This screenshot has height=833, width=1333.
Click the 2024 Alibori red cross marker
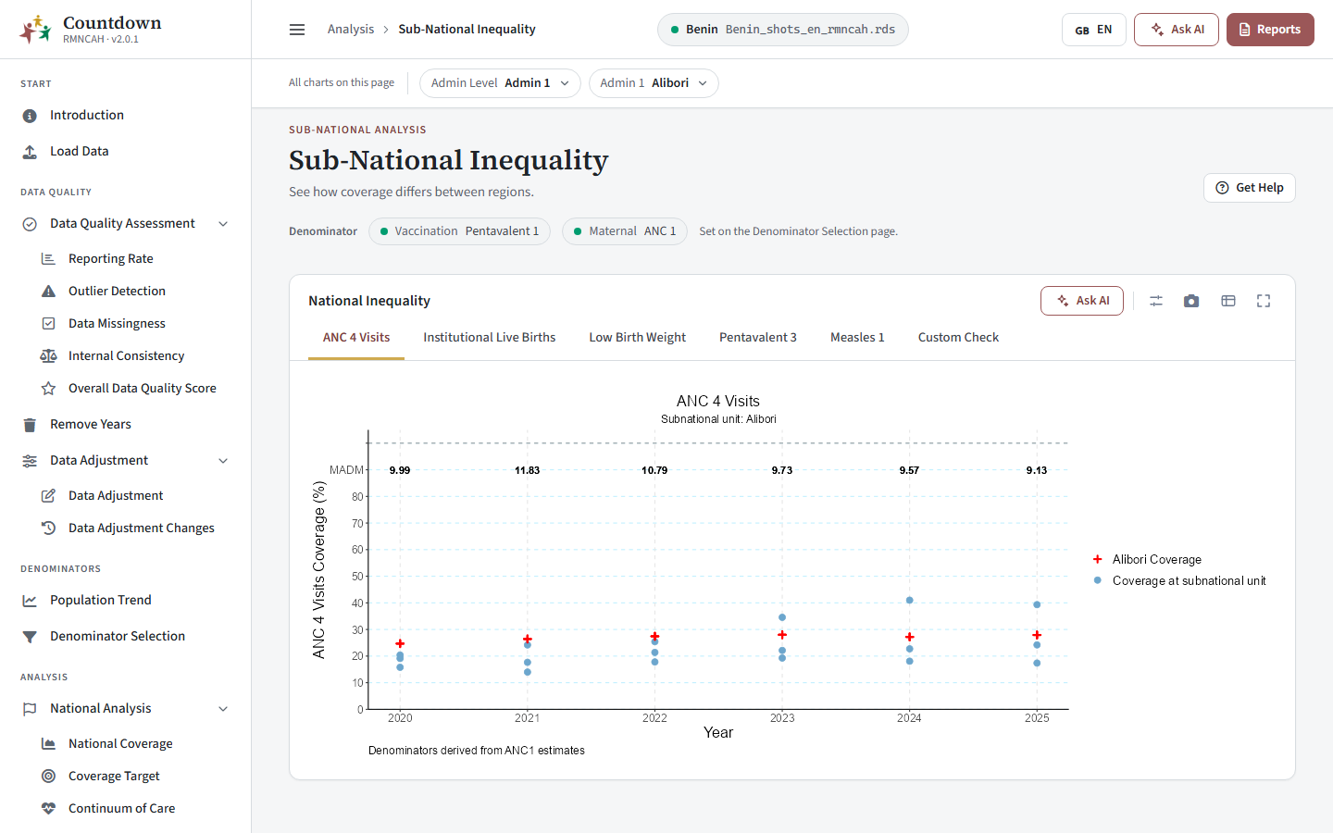coord(910,637)
